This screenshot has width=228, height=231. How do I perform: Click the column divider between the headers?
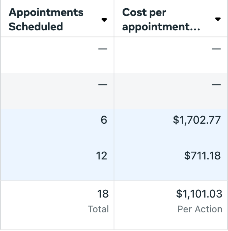[x=114, y=18]
